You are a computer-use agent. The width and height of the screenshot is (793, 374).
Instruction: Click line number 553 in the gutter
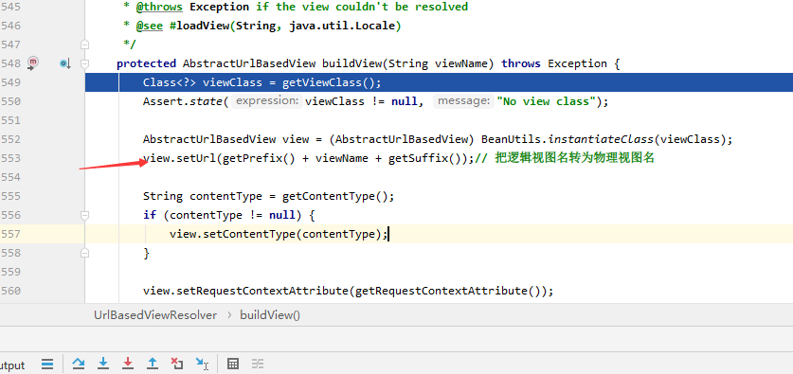point(10,158)
